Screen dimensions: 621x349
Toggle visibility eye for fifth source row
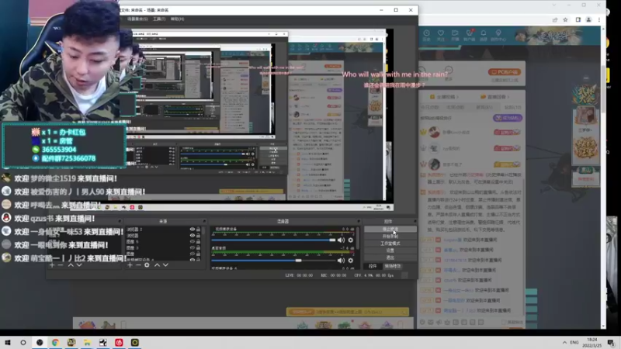[x=193, y=254]
